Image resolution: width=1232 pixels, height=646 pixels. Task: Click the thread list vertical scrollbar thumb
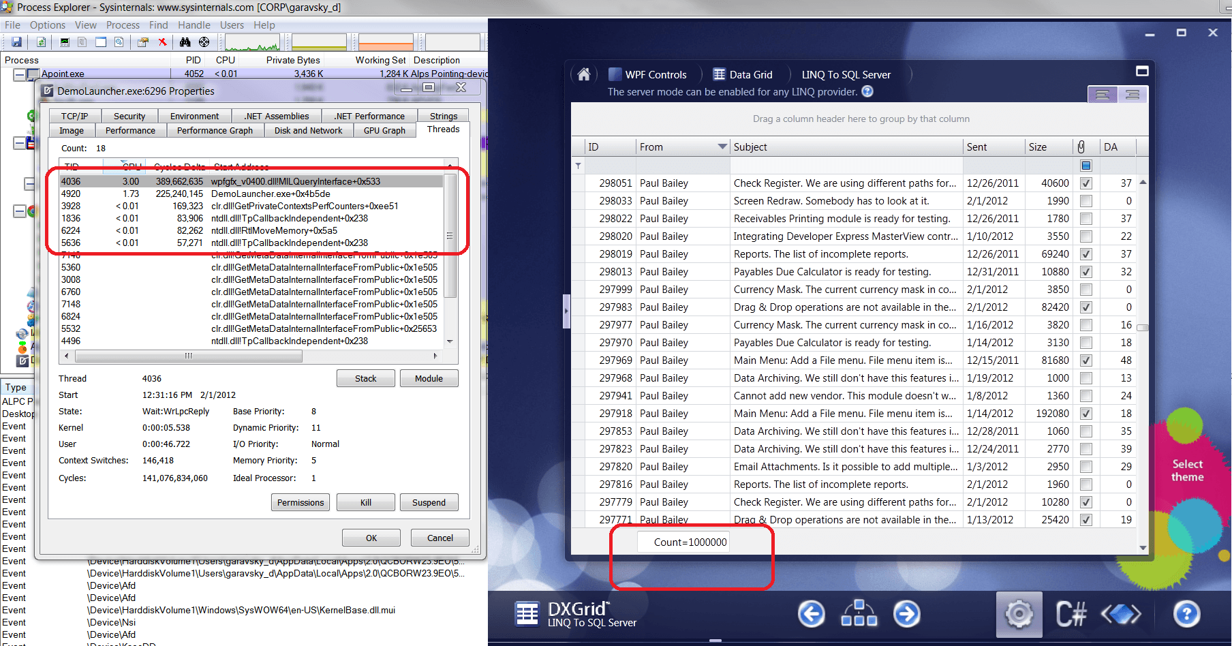click(450, 236)
